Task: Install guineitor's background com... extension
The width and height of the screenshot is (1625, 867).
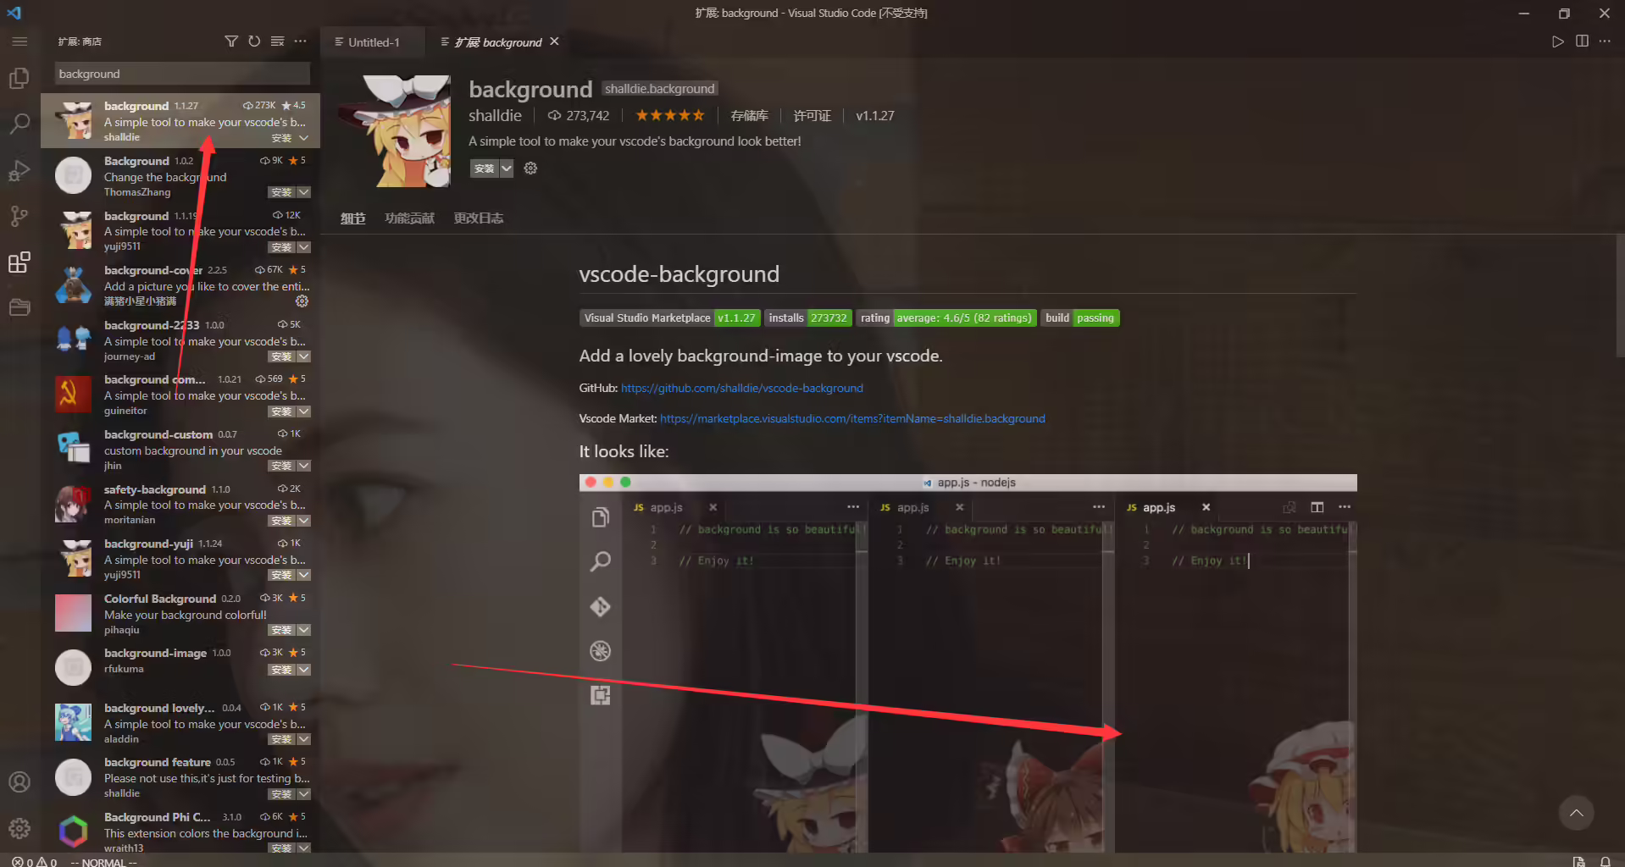Action: pos(281,411)
